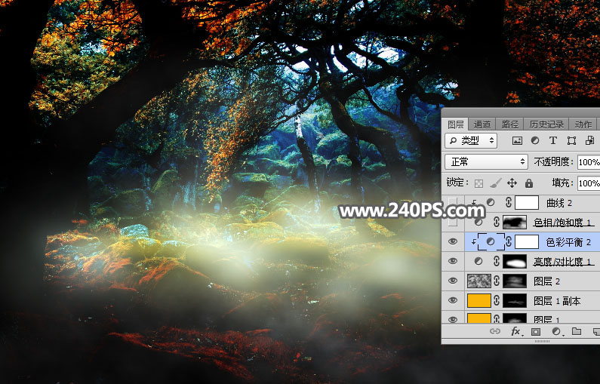Open the 正常 blend mode dropdown
Viewport: 600px width, 384px height.
tap(486, 161)
